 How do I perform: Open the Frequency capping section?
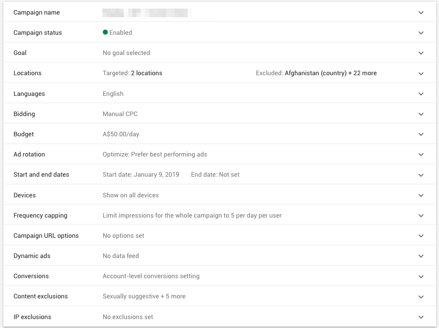click(x=421, y=215)
